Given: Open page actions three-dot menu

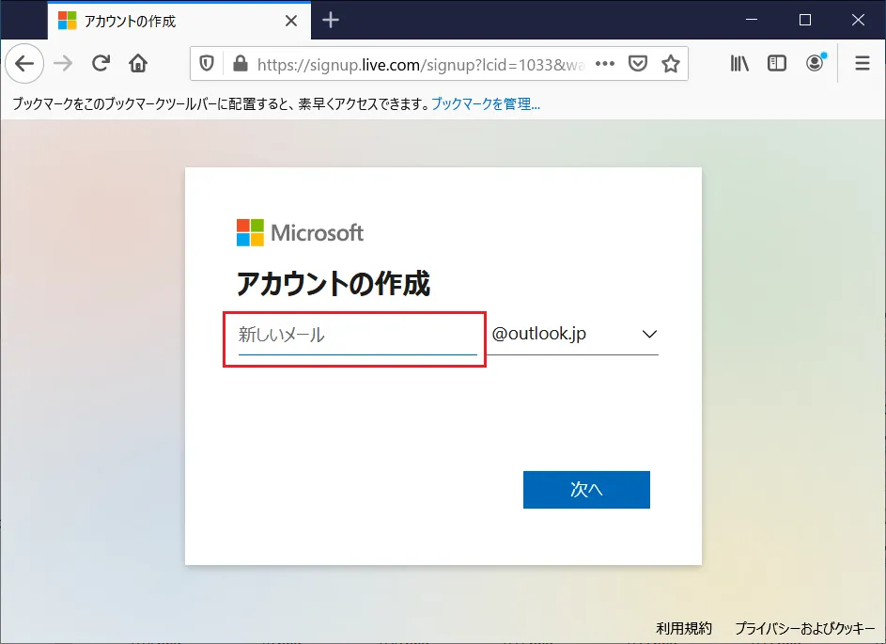Looking at the screenshot, I should pyautogui.click(x=605, y=64).
